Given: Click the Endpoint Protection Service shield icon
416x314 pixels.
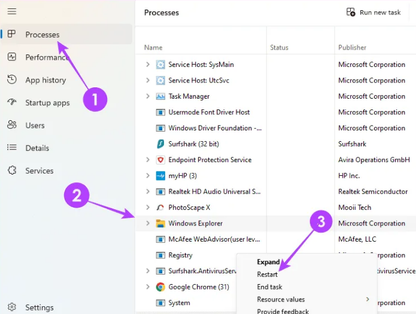Looking at the screenshot, I should [160, 160].
